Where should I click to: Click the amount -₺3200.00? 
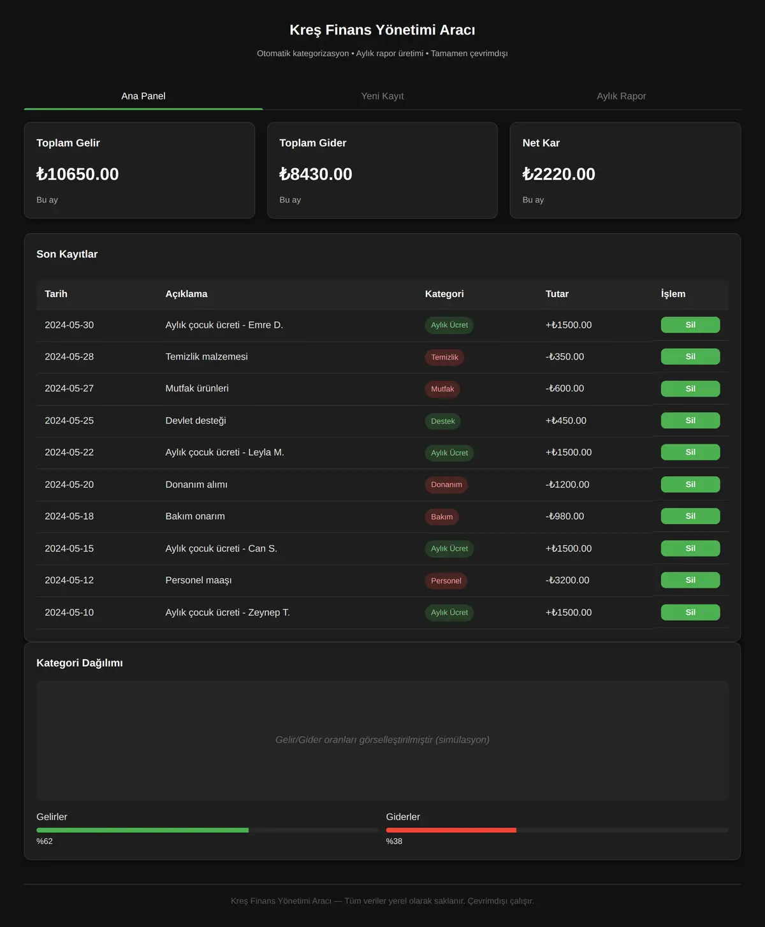(567, 580)
